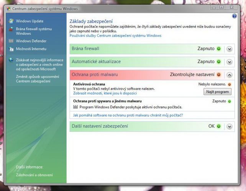The width and height of the screenshot is (246, 191).
Task: Click the Najít program button
Action: (217, 92)
